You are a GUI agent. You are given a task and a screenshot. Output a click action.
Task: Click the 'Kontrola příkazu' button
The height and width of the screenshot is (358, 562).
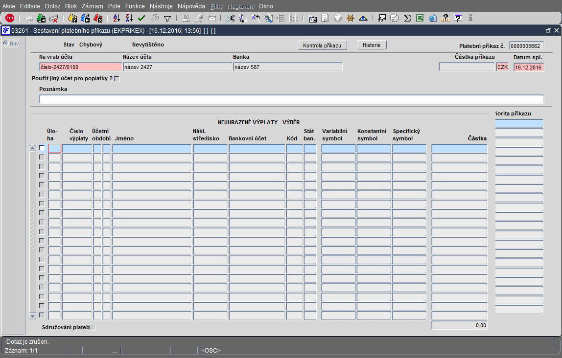(x=322, y=45)
